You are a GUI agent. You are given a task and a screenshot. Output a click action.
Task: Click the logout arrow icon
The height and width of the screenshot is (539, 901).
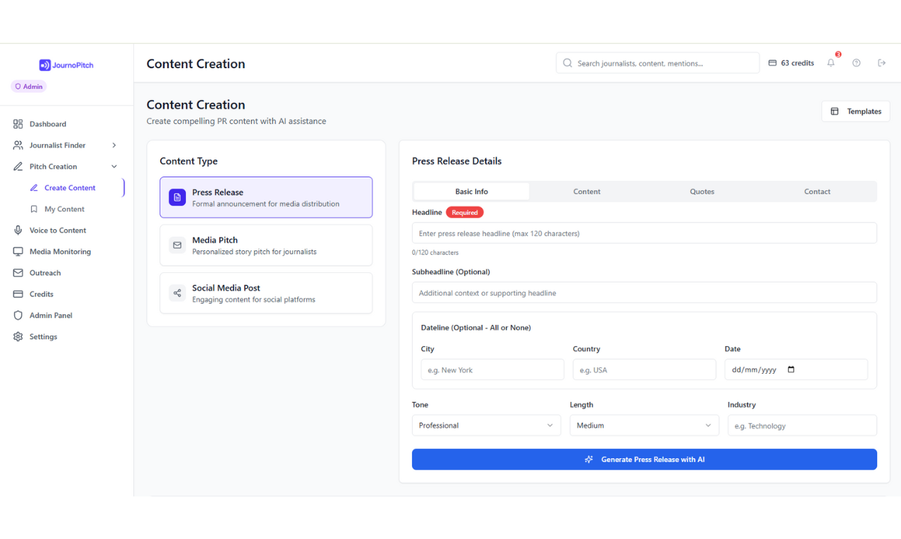tap(882, 63)
